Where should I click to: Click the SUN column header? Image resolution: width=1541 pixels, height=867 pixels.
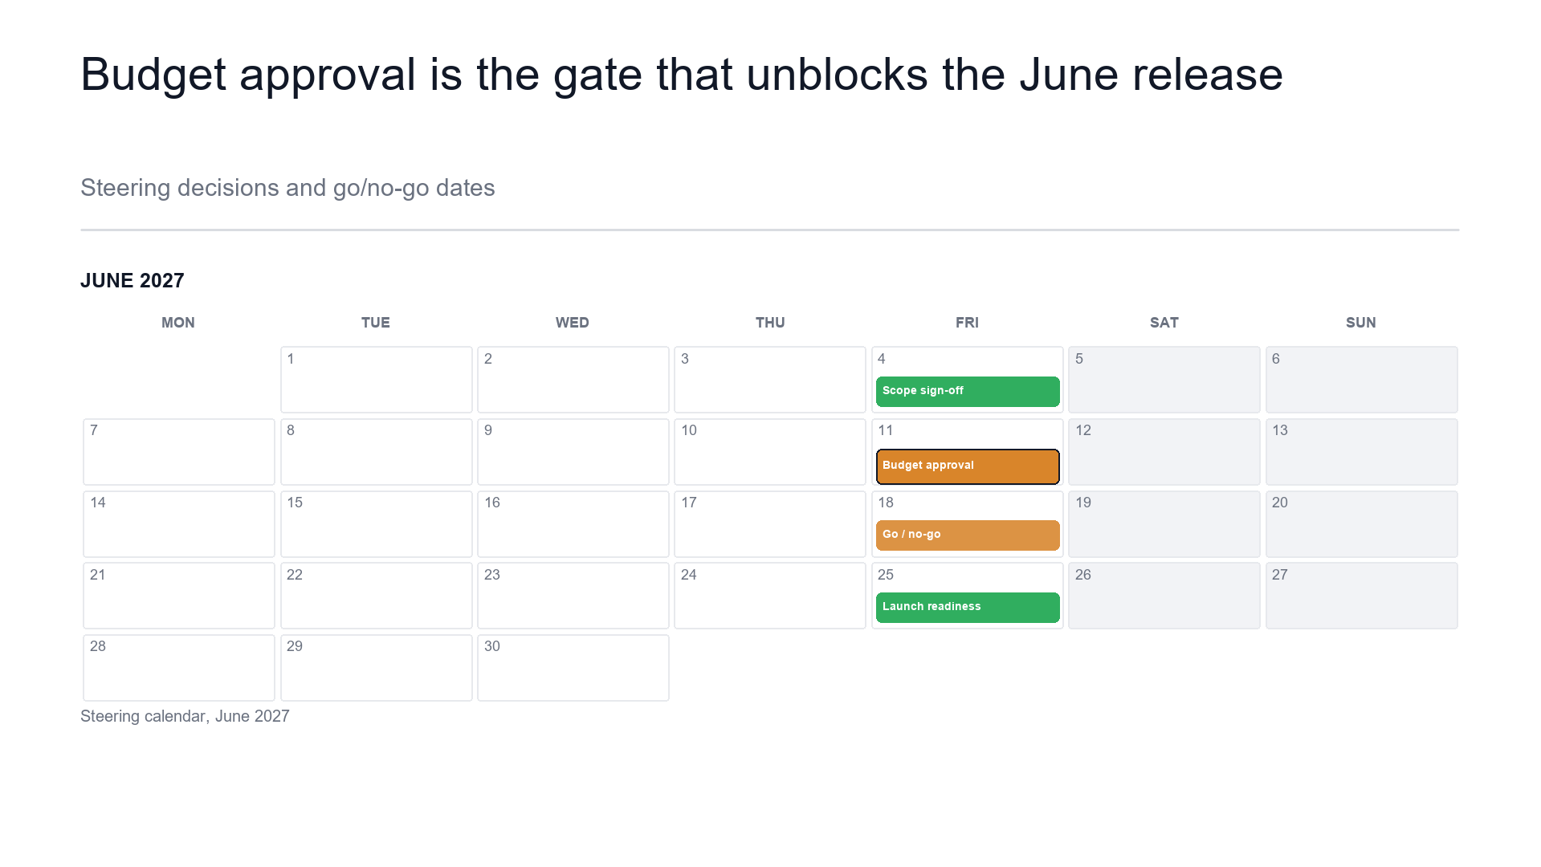[1361, 323]
